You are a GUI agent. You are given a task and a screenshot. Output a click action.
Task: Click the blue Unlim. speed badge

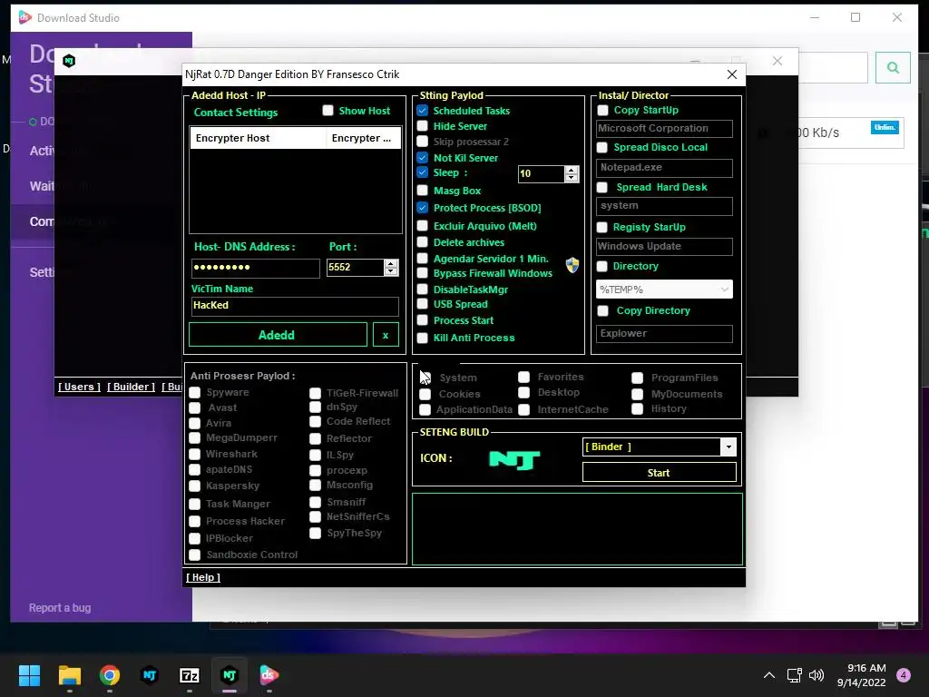click(885, 127)
